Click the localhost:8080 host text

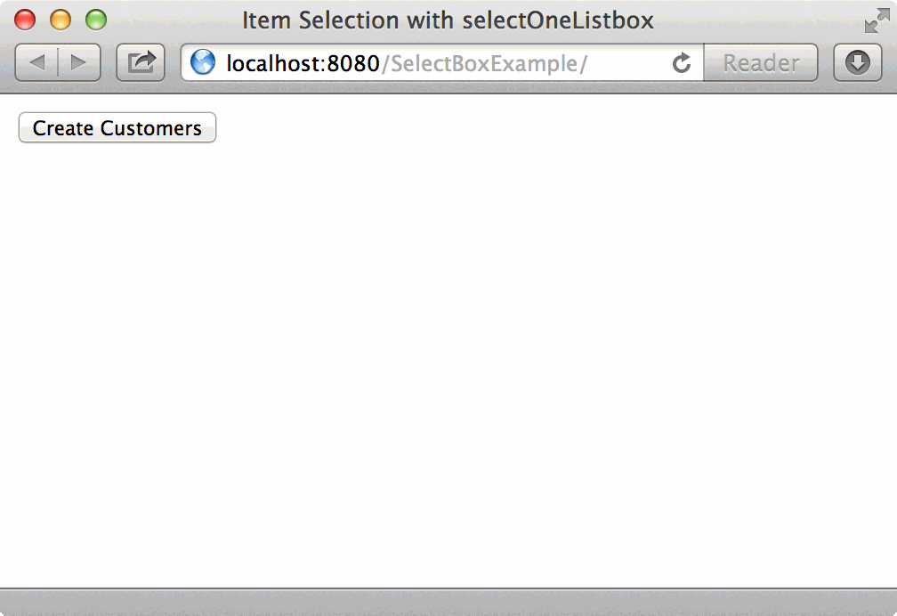pos(303,63)
